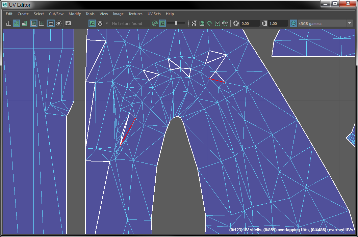Screen dimensions: 358x237
Task: Toggle the isolate select circle icon
Action: pos(59,23)
